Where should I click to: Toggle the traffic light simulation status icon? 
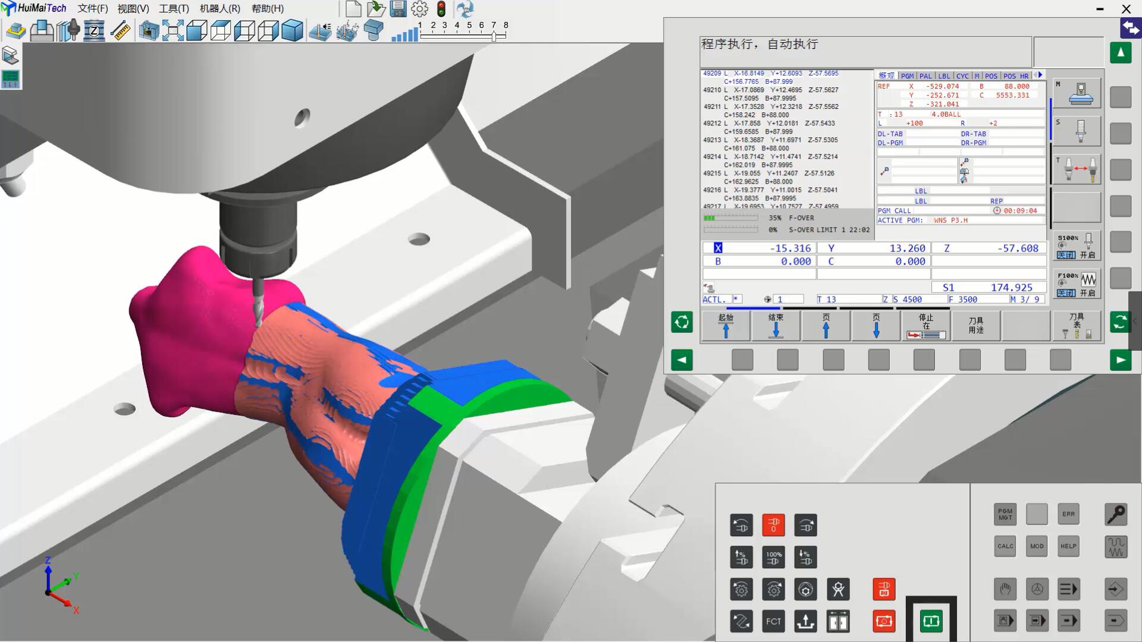coord(441,9)
